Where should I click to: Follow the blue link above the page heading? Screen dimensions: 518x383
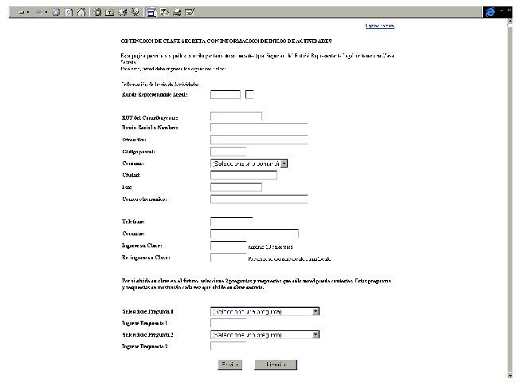[379, 26]
